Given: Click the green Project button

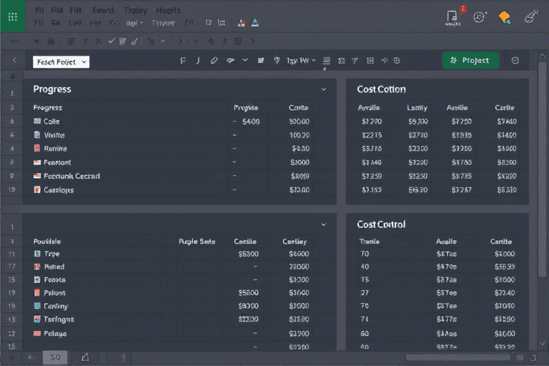Looking at the screenshot, I should (470, 61).
